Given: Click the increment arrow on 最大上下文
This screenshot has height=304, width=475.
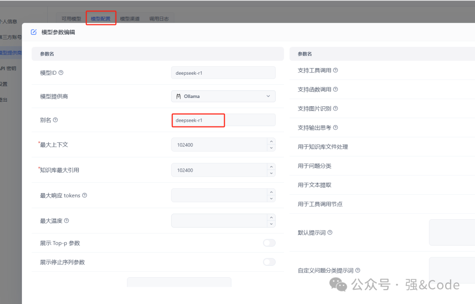Looking at the screenshot, I should [x=271, y=141].
